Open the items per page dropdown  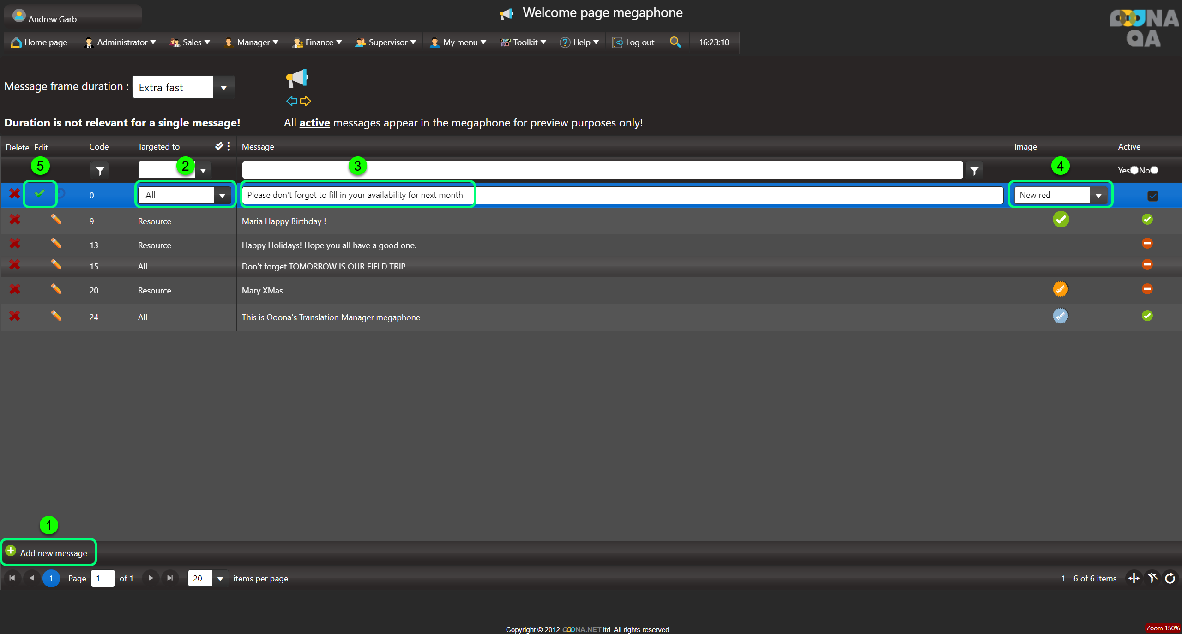pos(220,579)
